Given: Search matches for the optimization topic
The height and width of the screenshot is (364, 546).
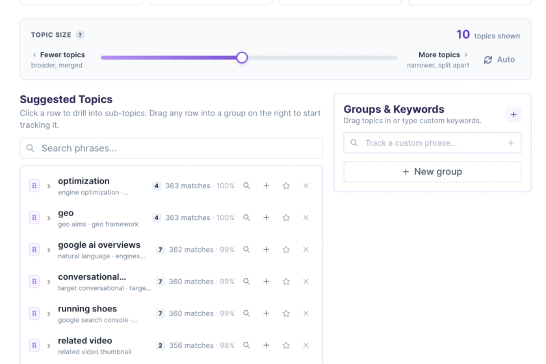Looking at the screenshot, I should (x=246, y=186).
